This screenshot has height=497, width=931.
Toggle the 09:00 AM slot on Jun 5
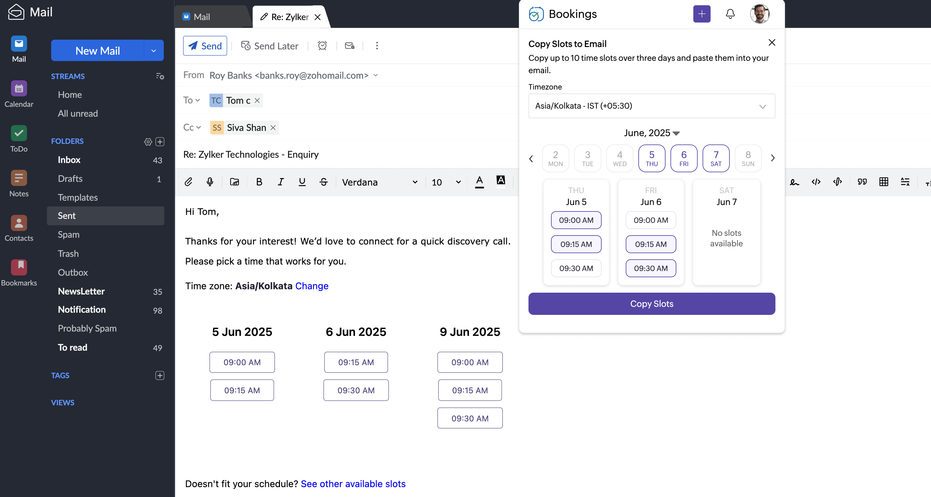576,220
